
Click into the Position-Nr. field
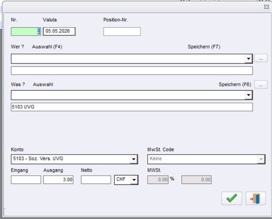(x=122, y=31)
